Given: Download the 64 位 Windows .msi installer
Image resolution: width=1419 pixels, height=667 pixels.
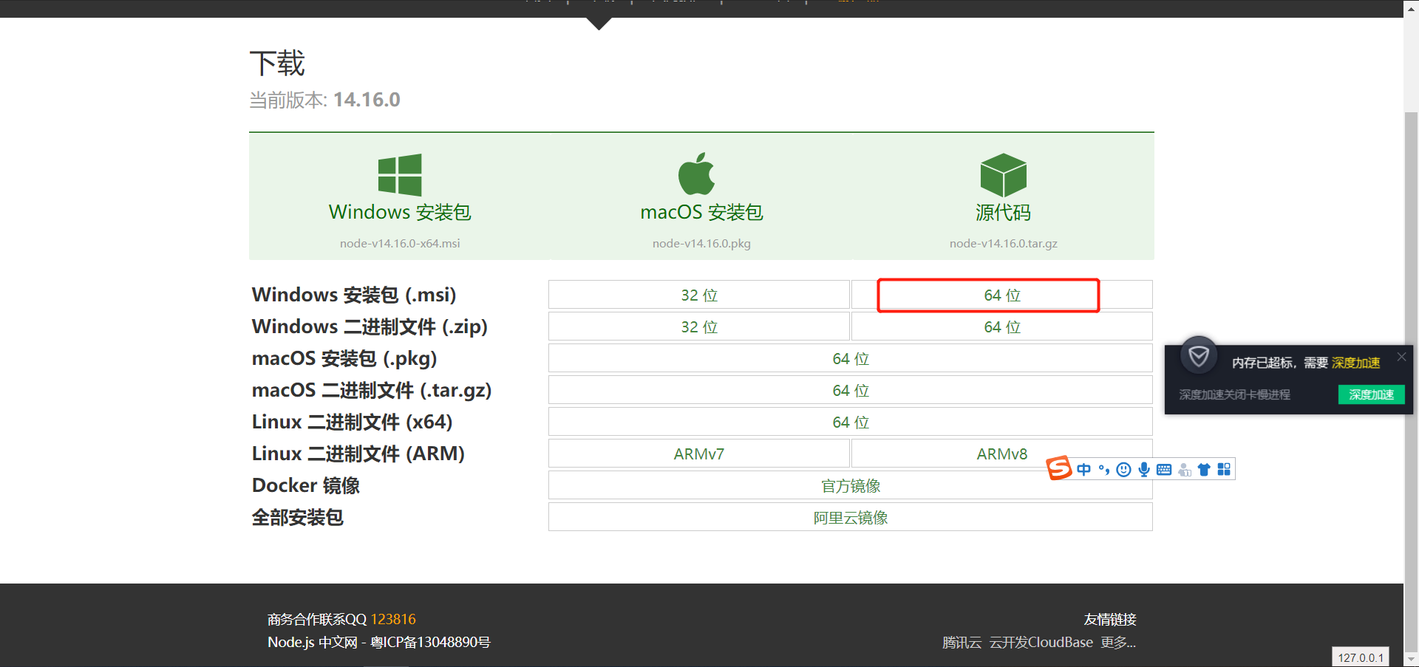Looking at the screenshot, I should [x=1002, y=295].
